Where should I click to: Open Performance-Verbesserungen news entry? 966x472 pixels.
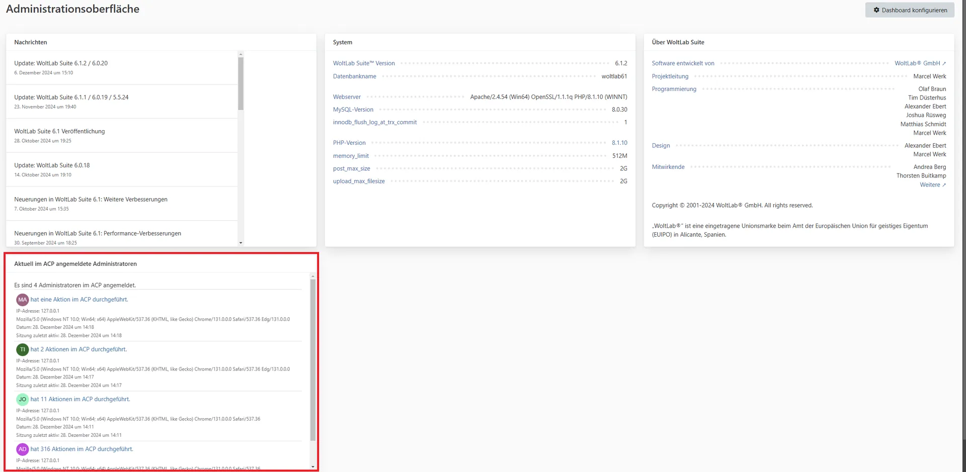[98, 234]
